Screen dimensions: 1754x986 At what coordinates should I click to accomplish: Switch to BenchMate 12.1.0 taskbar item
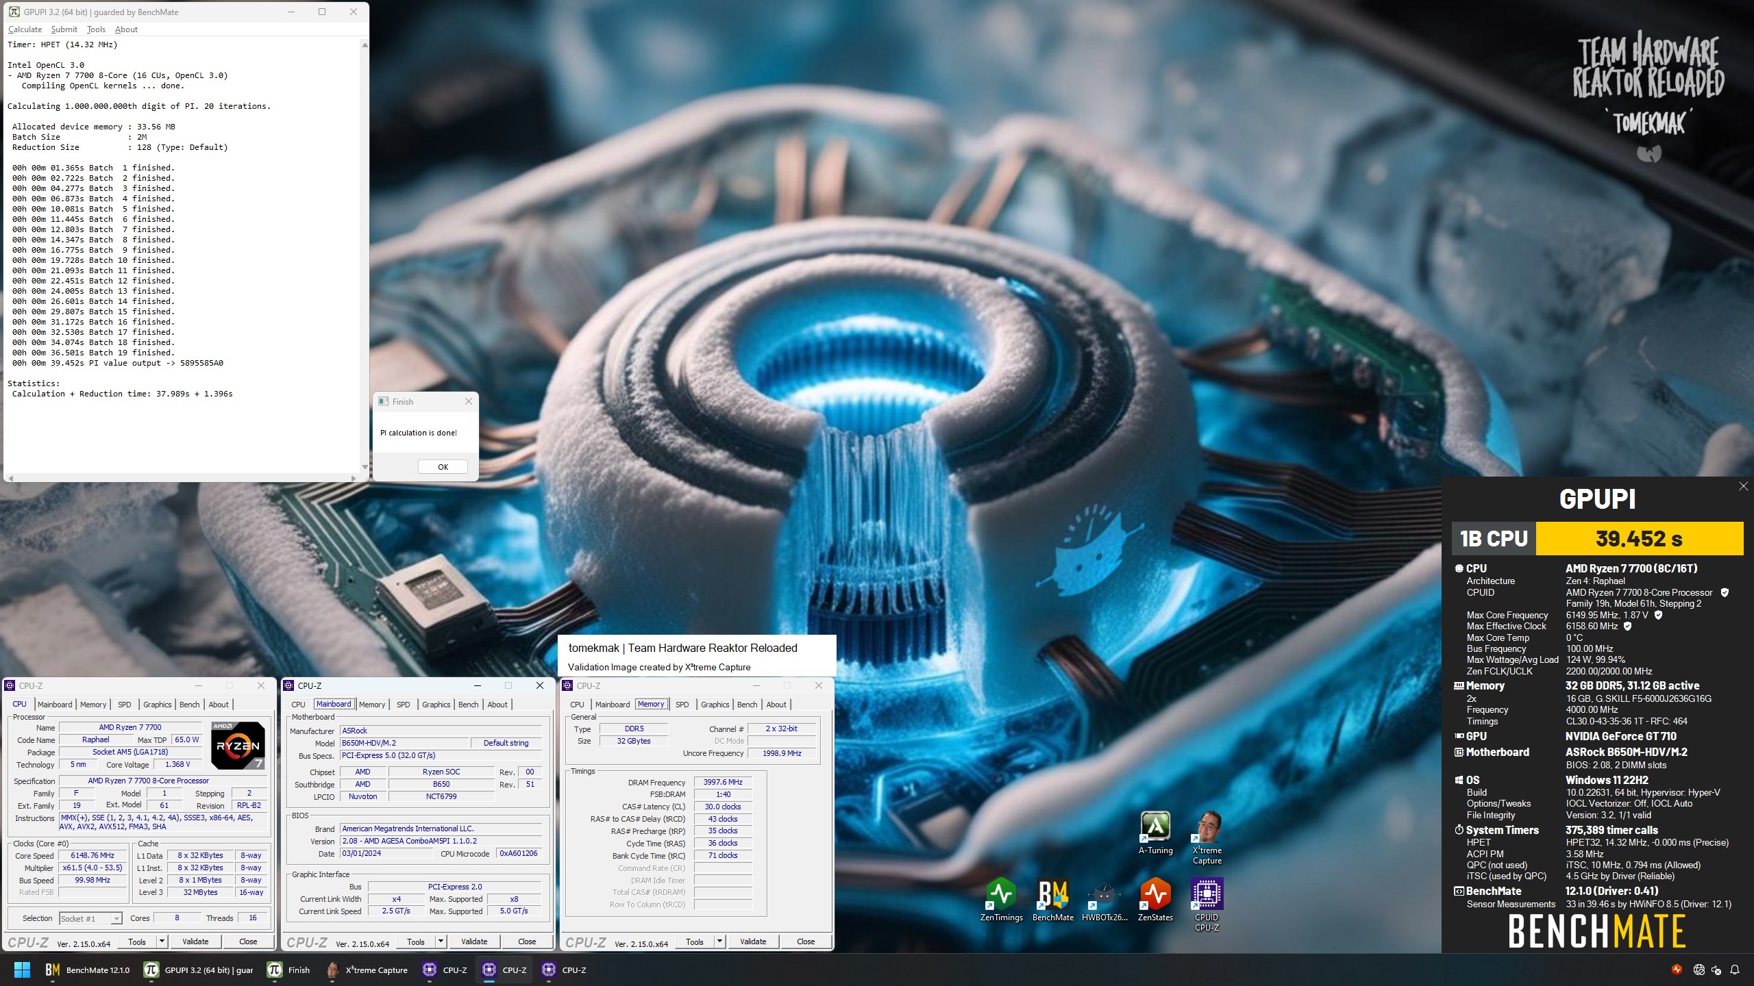click(87, 970)
